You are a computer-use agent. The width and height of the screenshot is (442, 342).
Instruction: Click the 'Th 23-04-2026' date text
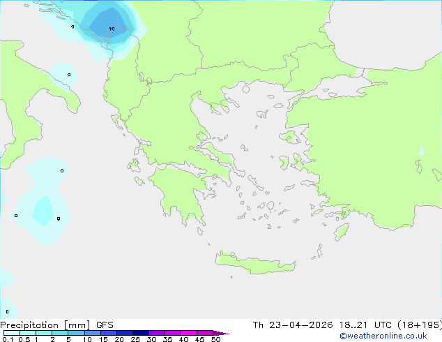tap(293, 325)
